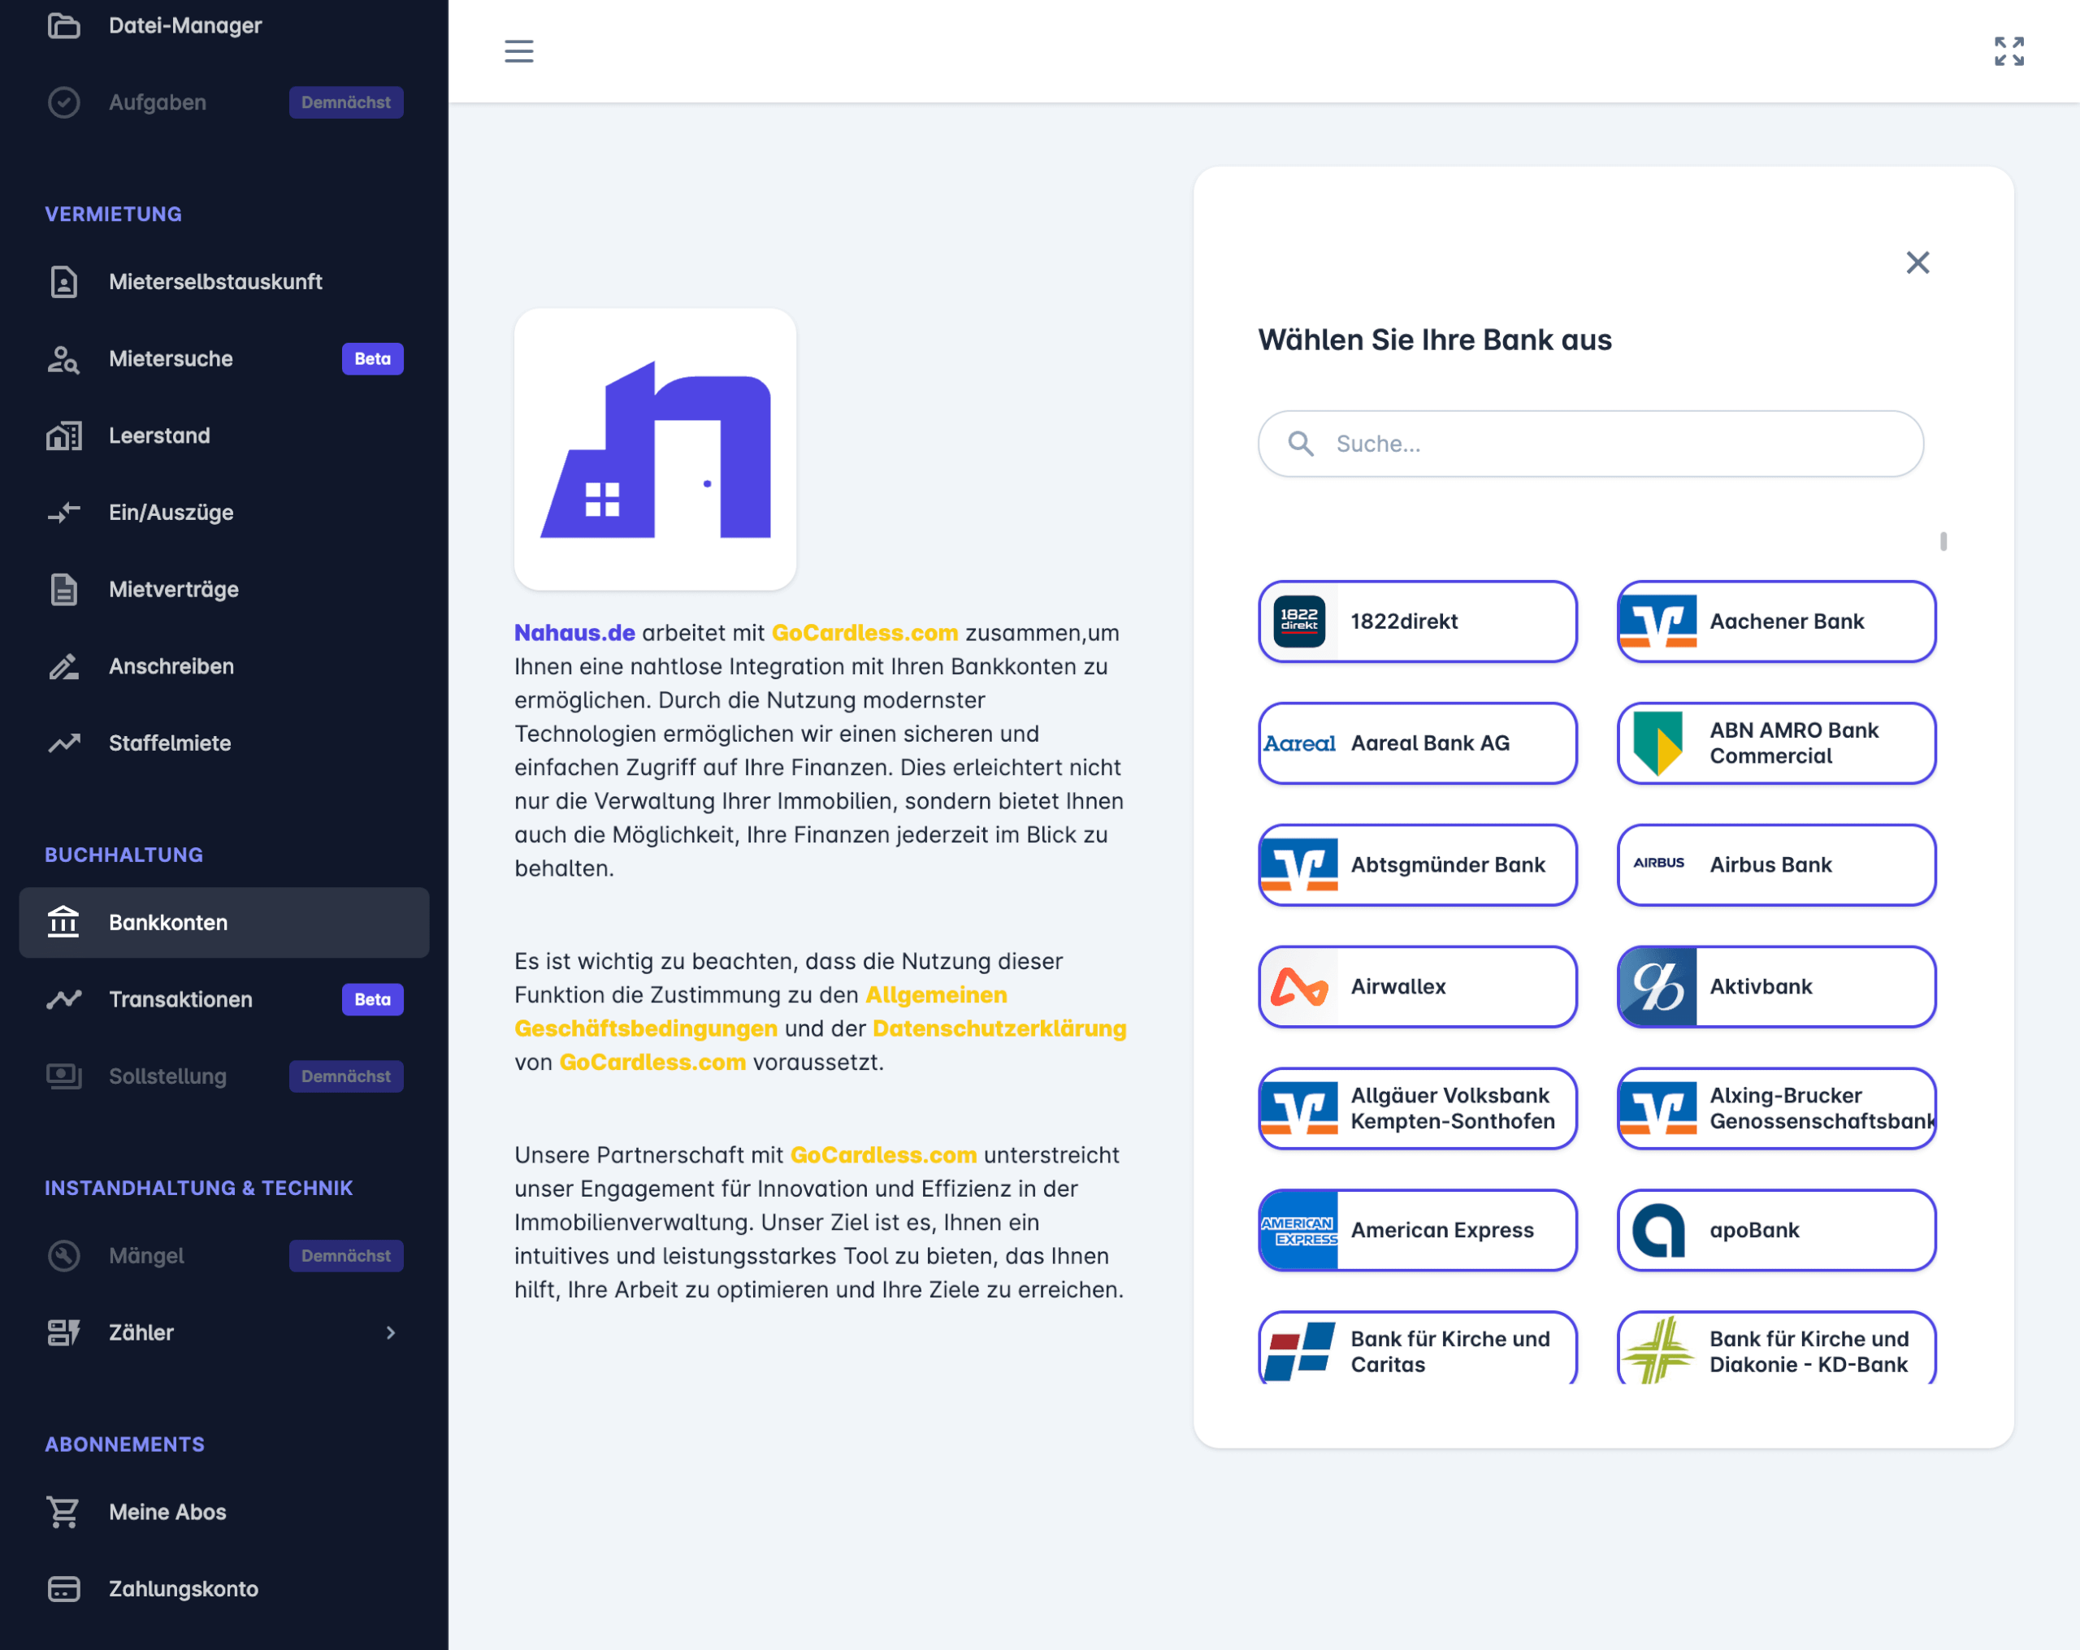Click the Staffelmiete trending-up icon
This screenshot has height=1650, width=2080.
coord(63,743)
